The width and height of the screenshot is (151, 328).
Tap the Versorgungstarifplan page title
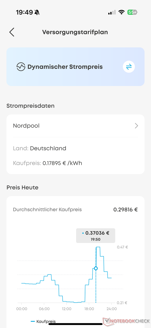point(75,32)
